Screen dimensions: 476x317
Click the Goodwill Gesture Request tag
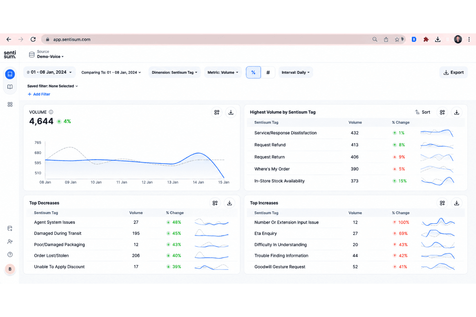[280, 267]
